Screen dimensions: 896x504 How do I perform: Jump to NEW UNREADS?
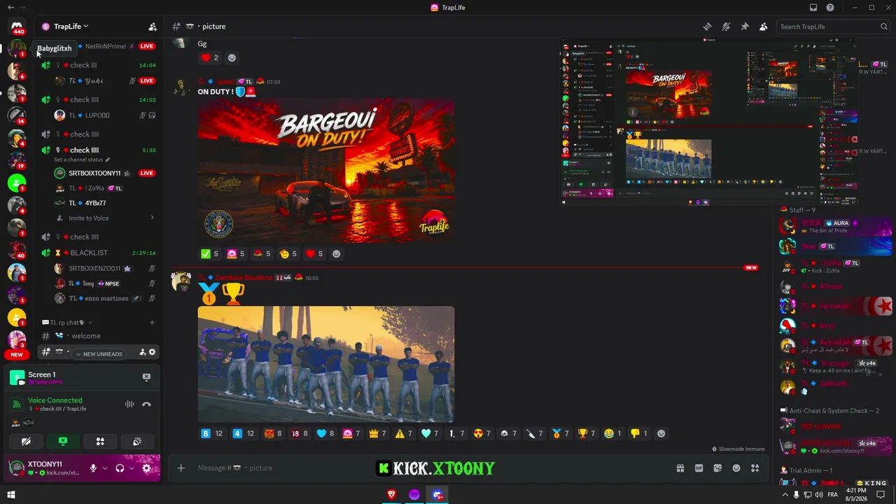pyautogui.click(x=99, y=354)
